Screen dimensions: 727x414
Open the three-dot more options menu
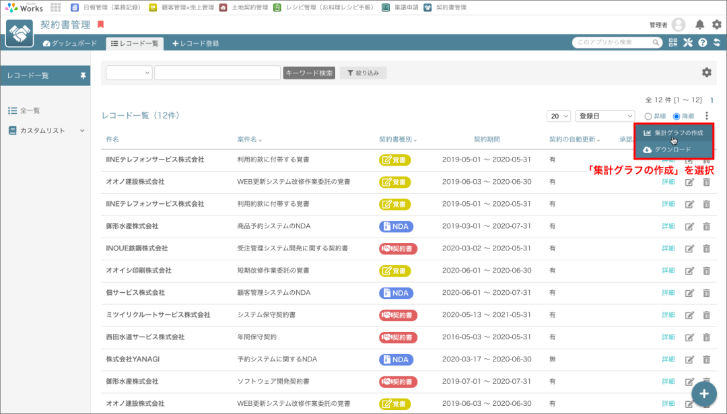click(x=706, y=116)
